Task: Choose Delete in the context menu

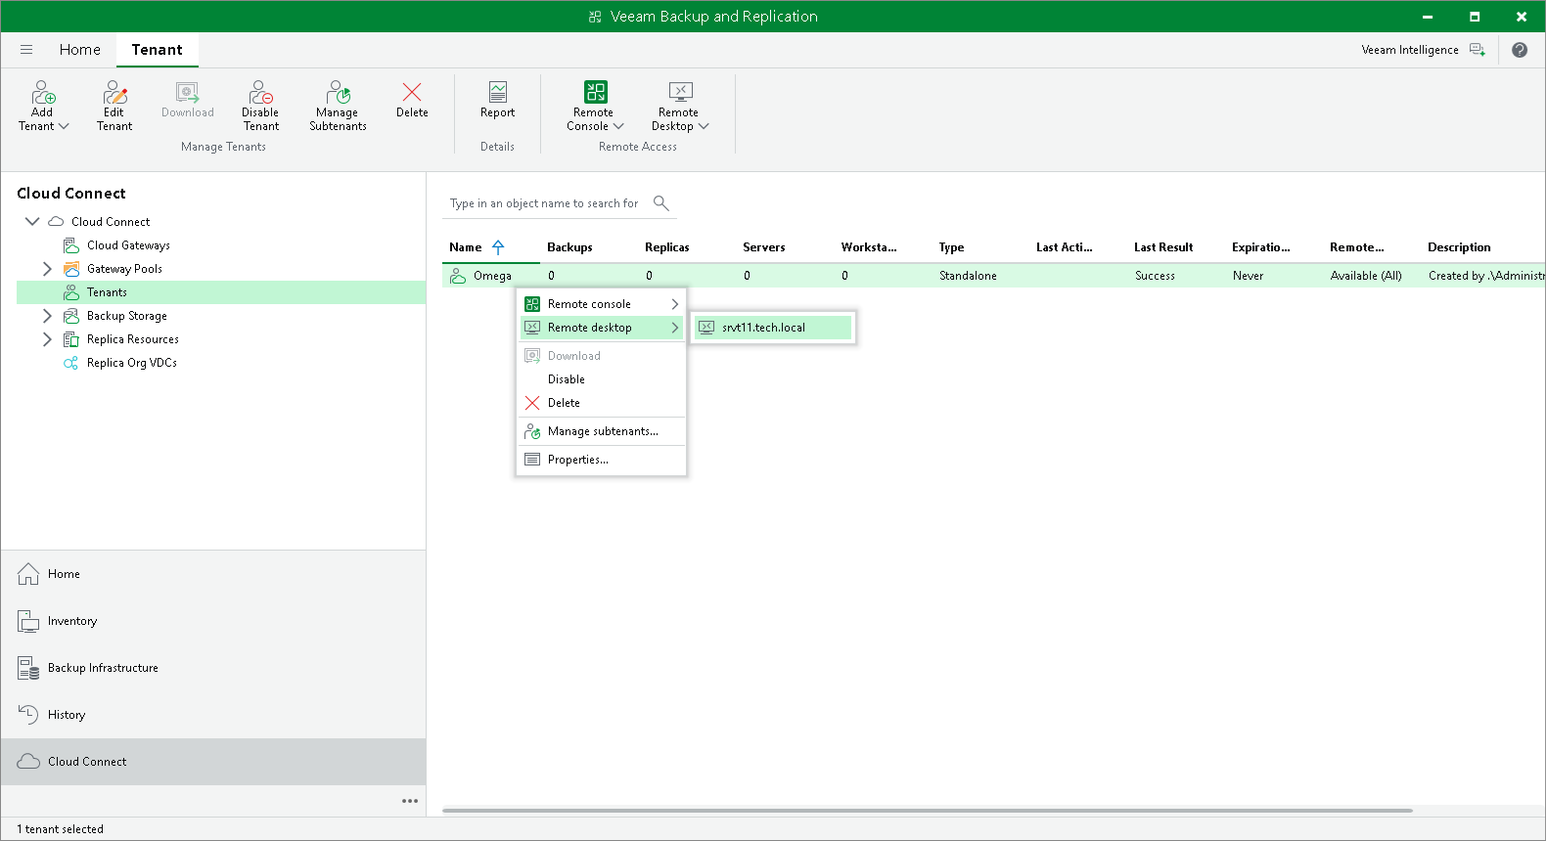Action: click(x=601, y=403)
